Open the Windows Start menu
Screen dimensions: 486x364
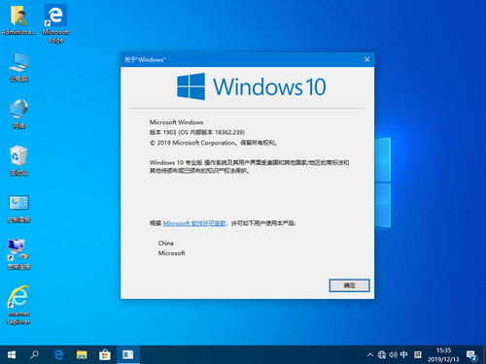(12, 355)
